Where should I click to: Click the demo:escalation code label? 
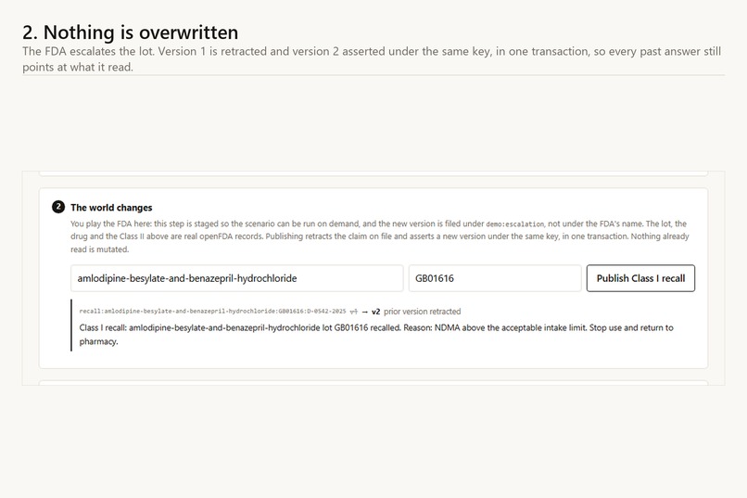point(514,224)
